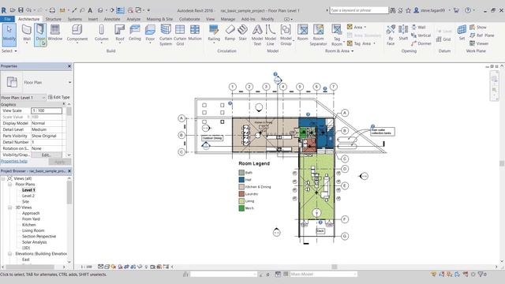The image size is (505, 284).
Task: Place a Room with the Room tool
Action: point(302,33)
